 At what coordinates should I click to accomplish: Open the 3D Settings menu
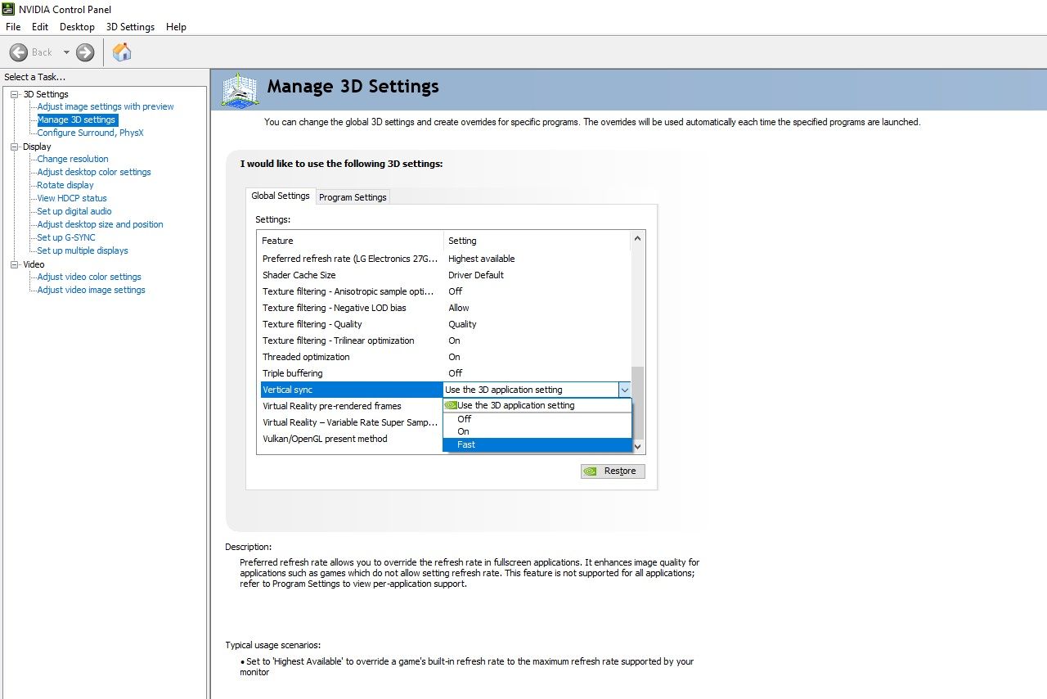point(130,27)
